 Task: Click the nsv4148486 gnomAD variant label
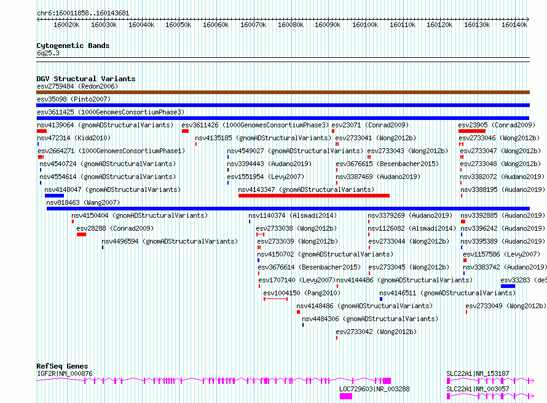364,306
